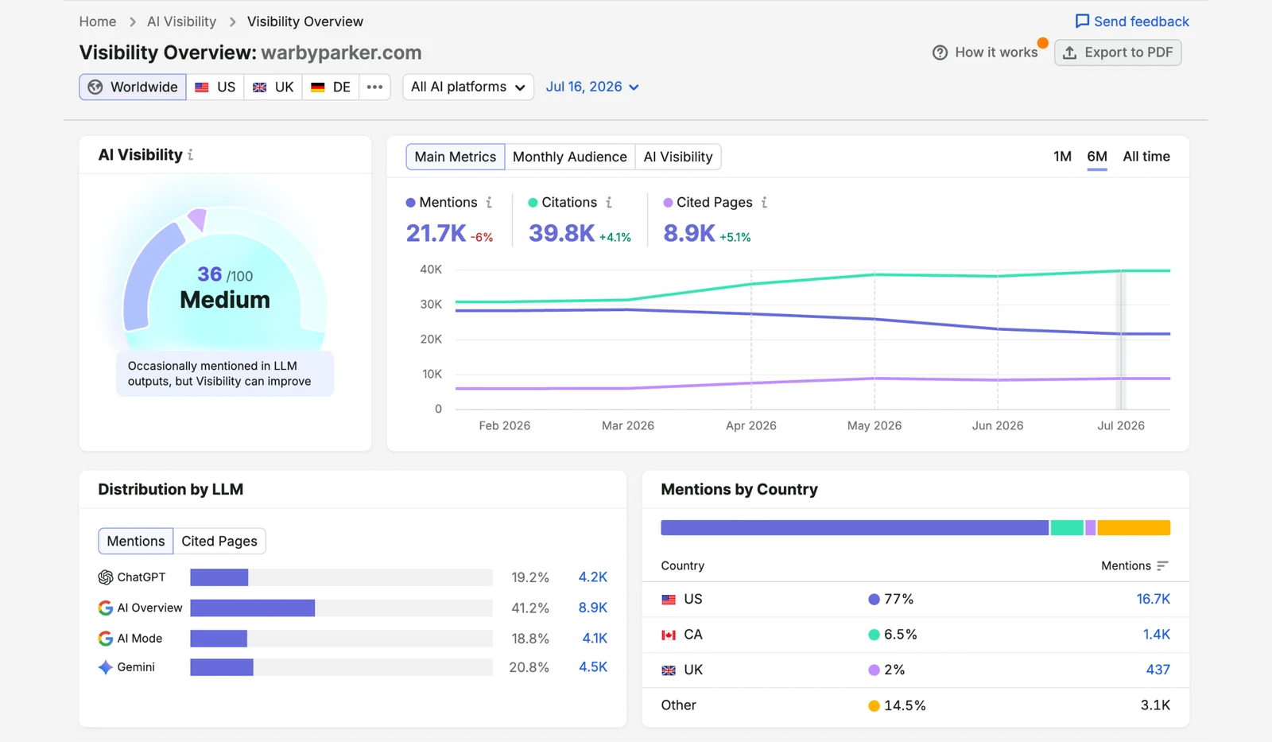
Task: Click the Canada flag in country table
Action: [x=669, y=635]
